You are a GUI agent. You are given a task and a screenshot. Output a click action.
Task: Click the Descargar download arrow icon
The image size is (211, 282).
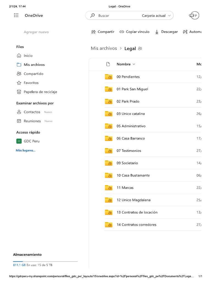point(157,32)
